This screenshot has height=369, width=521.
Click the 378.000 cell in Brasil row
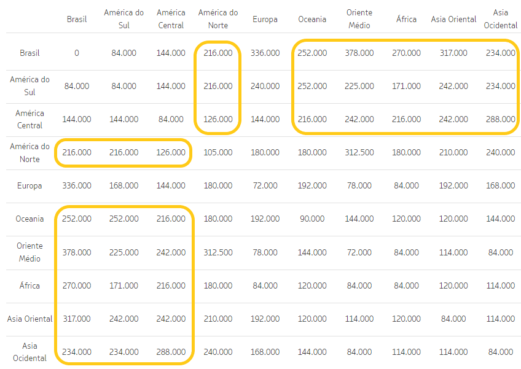point(359,53)
